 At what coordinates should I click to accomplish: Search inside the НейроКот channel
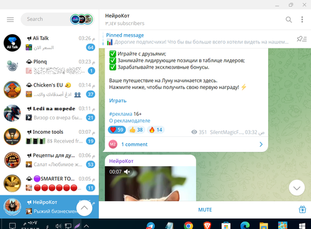tap(289, 19)
